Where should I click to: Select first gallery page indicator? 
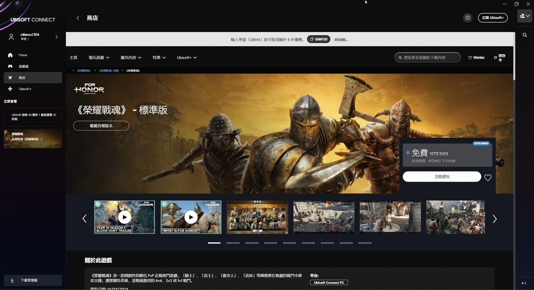[214, 243]
